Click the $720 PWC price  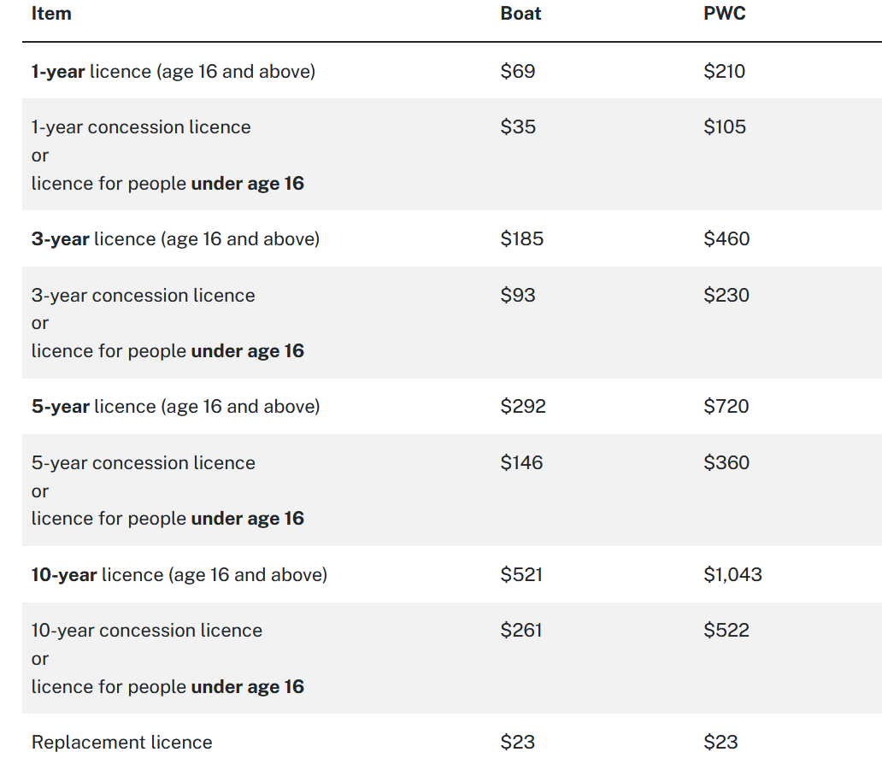pos(726,407)
